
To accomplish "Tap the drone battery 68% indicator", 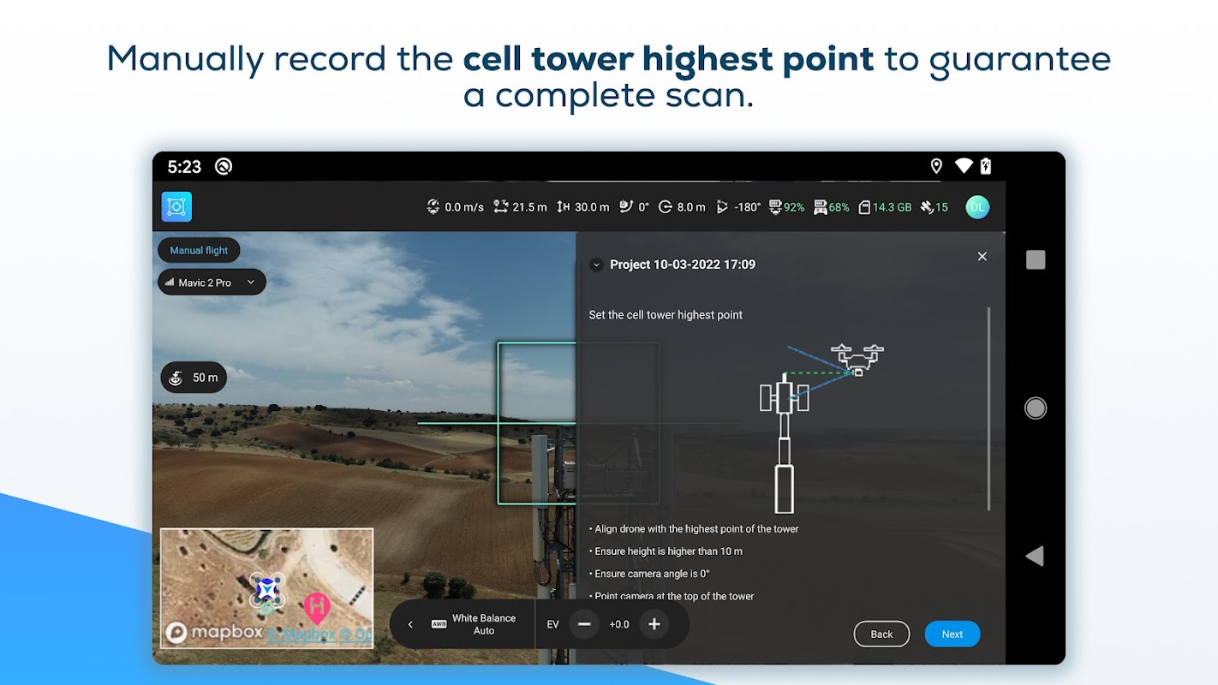I will click(831, 207).
